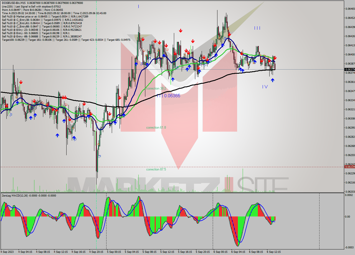Click the 'Sell %20 @ Entry -88' line
The height and width of the screenshot is (255, 355).
click(x=42, y=36)
